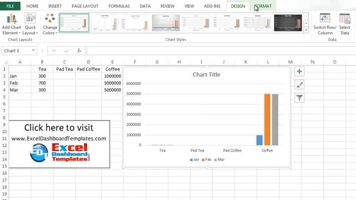Switch to the INSERT tab
The width and height of the screenshot is (356, 200).
click(x=55, y=6)
